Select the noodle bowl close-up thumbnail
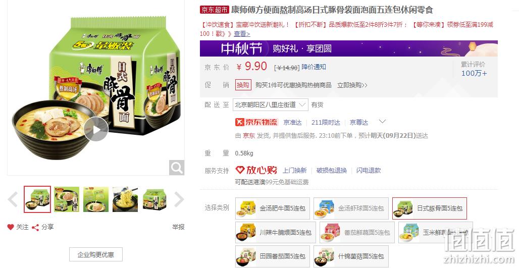 point(125,199)
